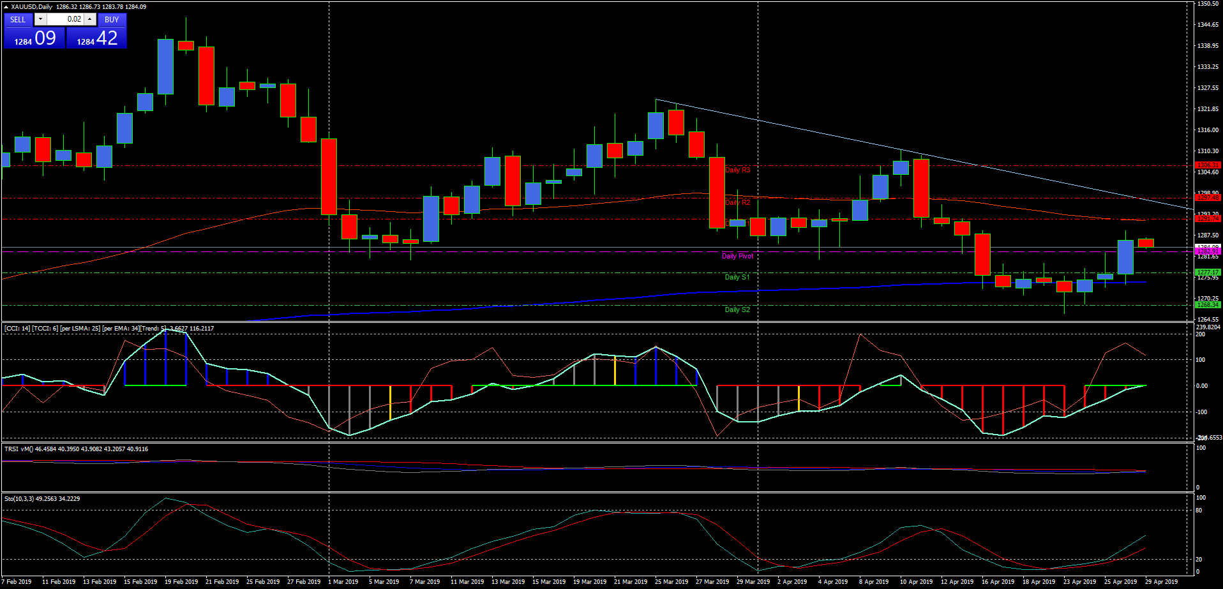Image resolution: width=1223 pixels, height=589 pixels.
Task: Collapse the one-click trading panel triangle
Action: click(x=6, y=7)
